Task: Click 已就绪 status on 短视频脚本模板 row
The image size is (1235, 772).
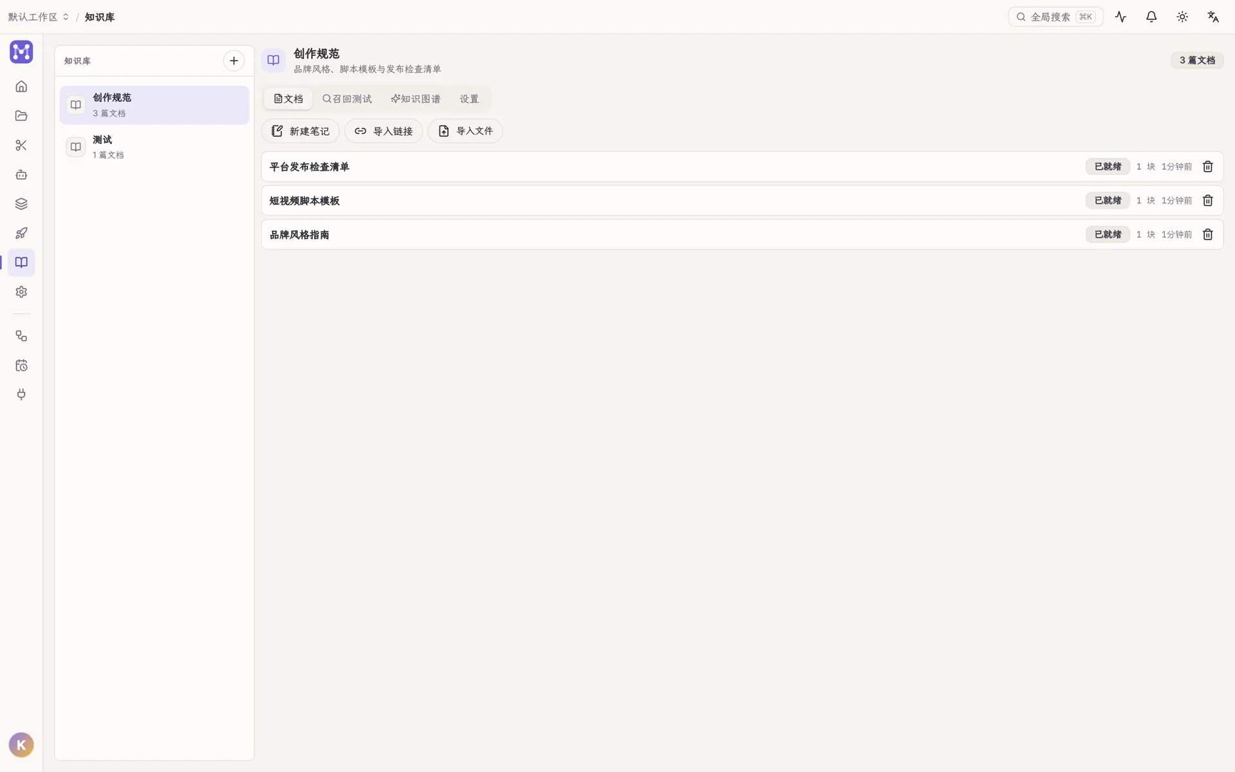Action: pyautogui.click(x=1108, y=201)
